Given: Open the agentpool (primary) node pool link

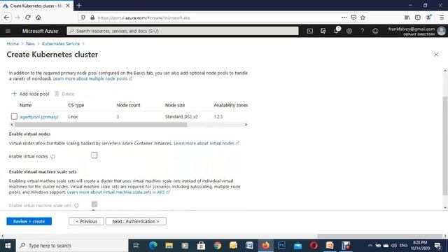Looking at the screenshot, I should pyautogui.click(x=39, y=117).
